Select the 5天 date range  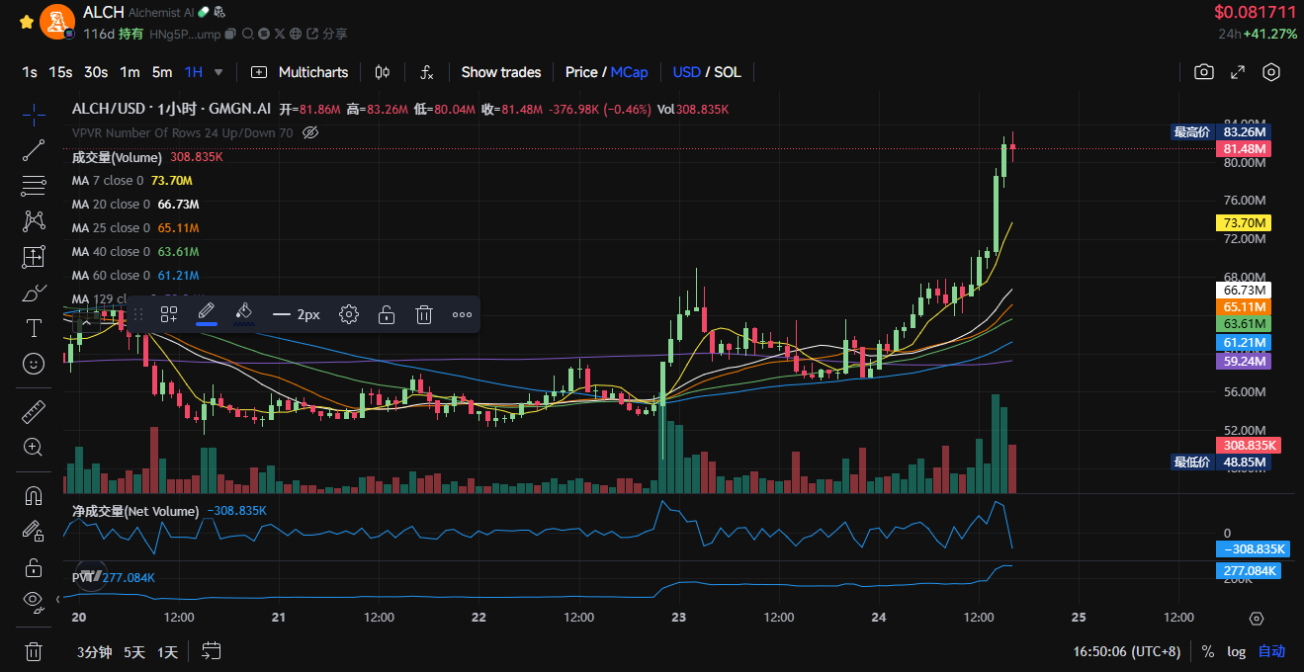(x=134, y=651)
